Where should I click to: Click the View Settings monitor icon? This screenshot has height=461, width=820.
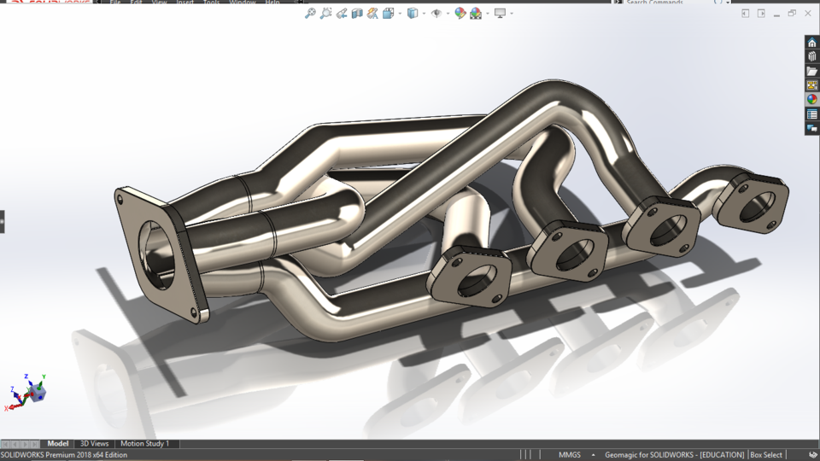tap(500, 13)
